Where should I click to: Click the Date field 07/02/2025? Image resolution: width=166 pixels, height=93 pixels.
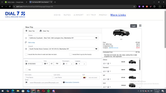(34, 64)
